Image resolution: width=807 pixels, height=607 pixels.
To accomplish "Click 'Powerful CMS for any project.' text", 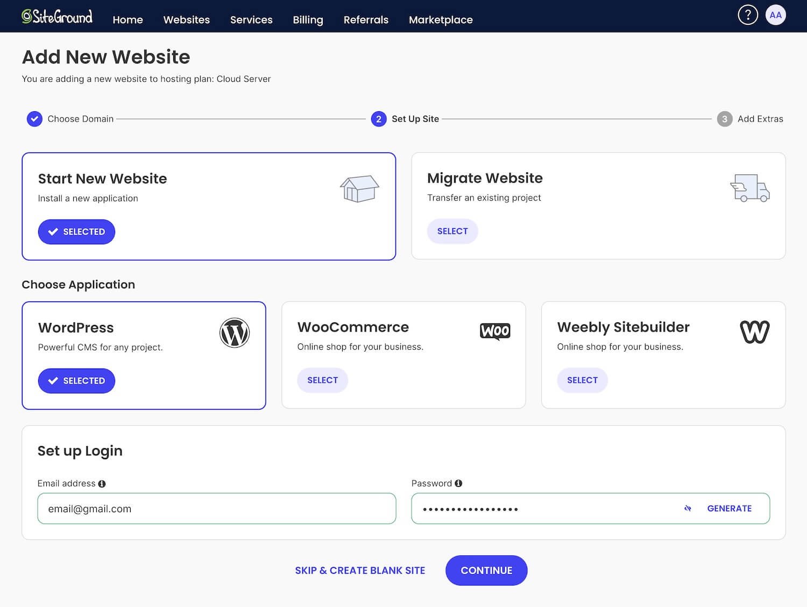I will (101, 348).
